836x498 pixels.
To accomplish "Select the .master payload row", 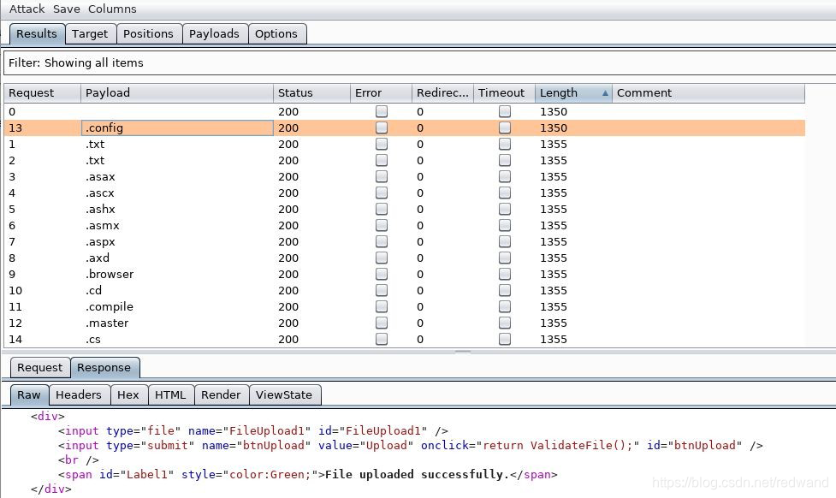I will [405, 323].
